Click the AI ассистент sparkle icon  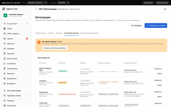(27, 24)
